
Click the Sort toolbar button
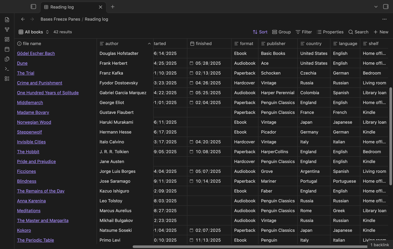tap(260, 32)
